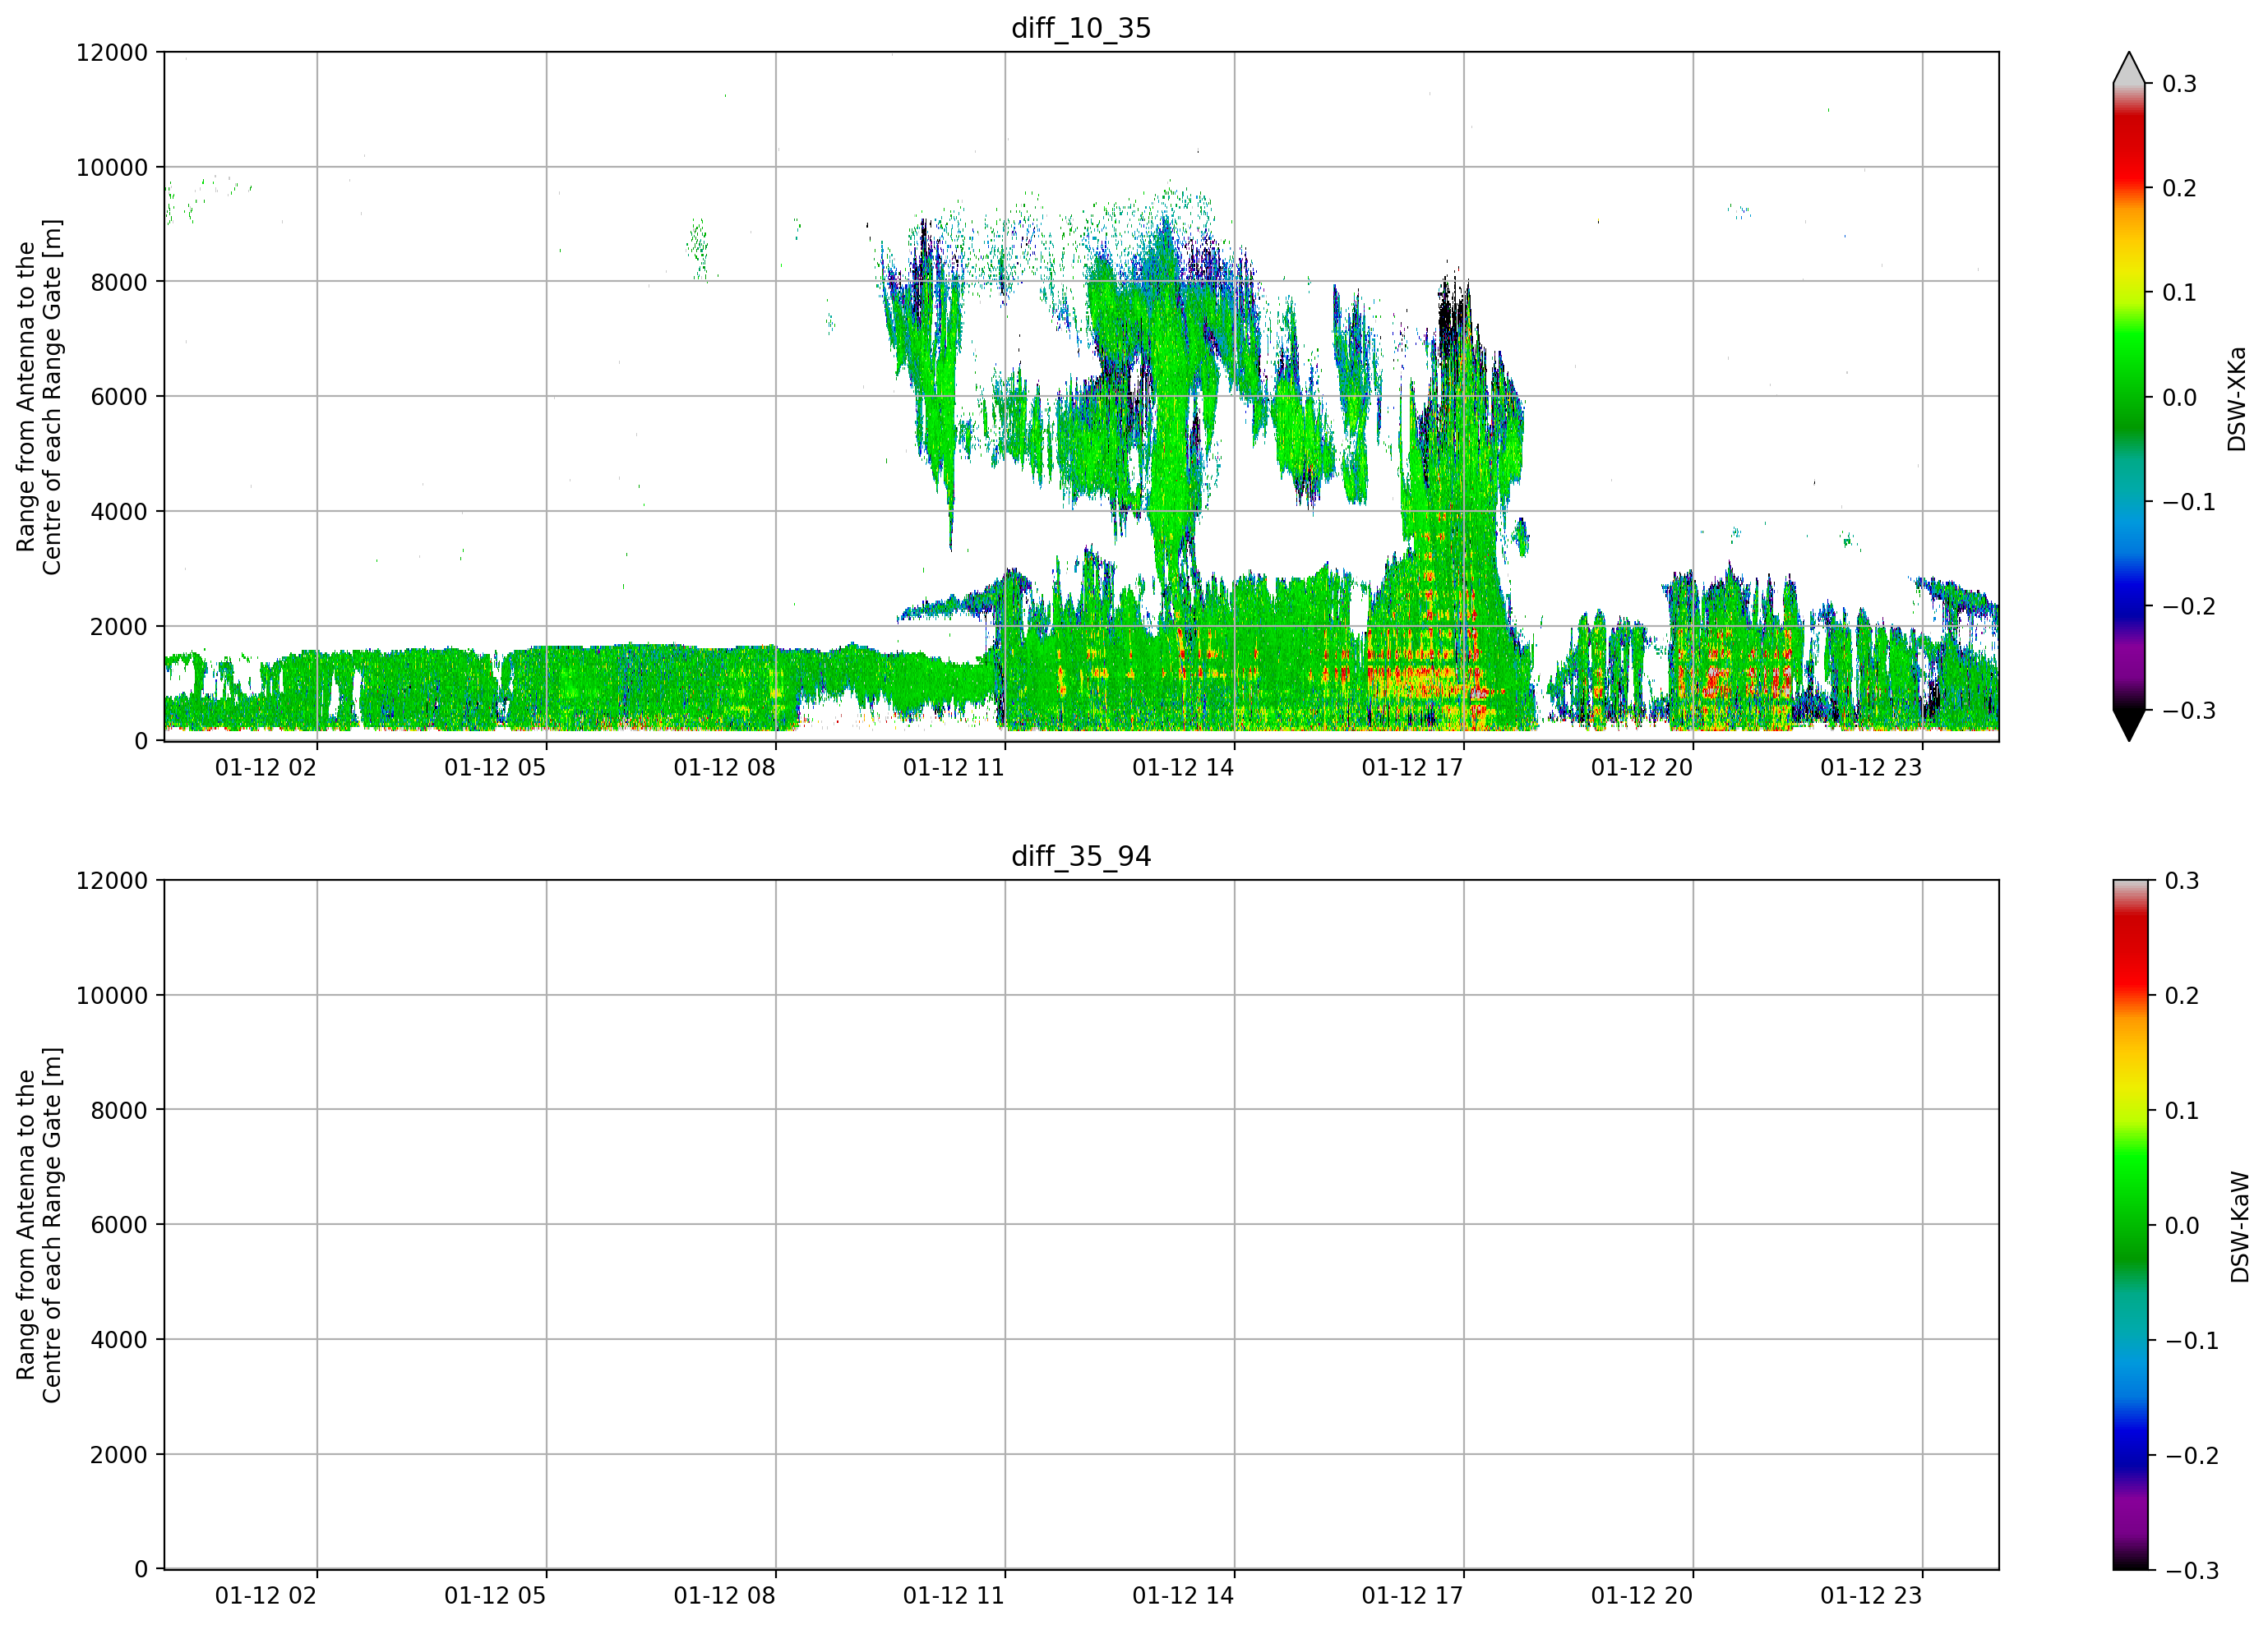
Task: Click the upper colorbar's bottom black arrow
Action: [x=2129, y=725]
